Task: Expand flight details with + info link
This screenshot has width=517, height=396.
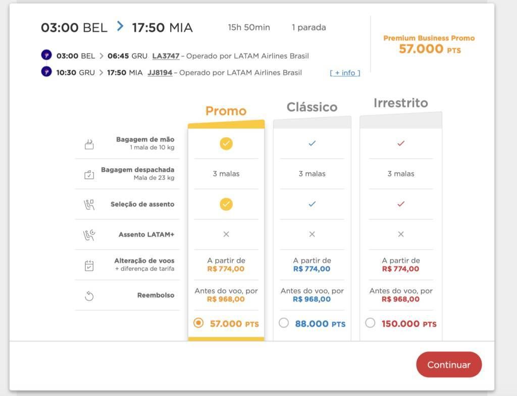Action: pos(345,73)
